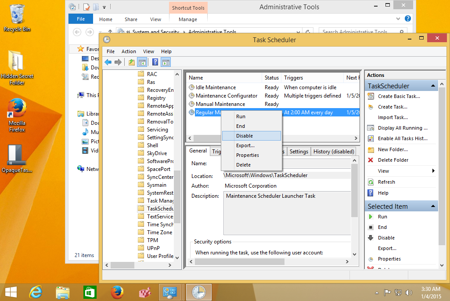Switch to the History (disabled) tab
Image resolution: width=450 pixels, height=301 pixels.
pyautogui.click(x=334, y=151)
